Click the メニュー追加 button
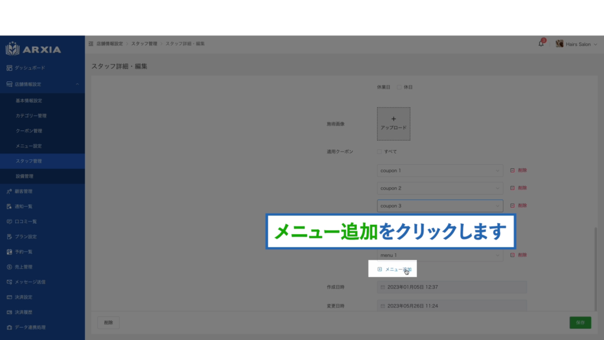 (x=395, y=269)
